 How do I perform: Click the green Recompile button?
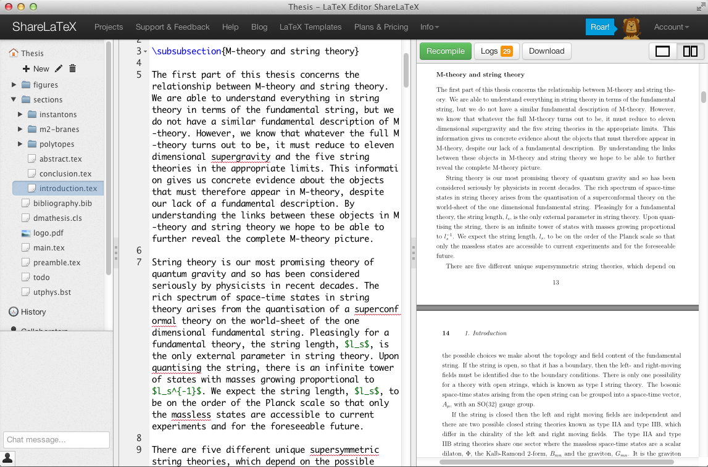(x=445, y=51)
